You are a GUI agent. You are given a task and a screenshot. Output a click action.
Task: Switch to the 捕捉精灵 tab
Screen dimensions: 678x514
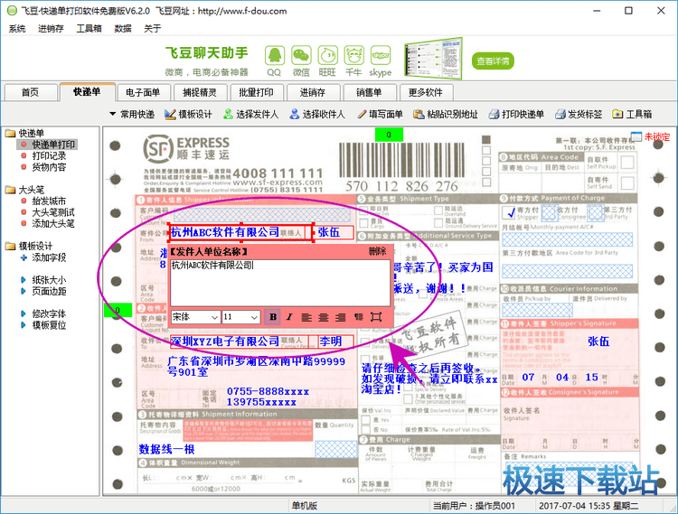pyautogui.click(x=200, y=92)
